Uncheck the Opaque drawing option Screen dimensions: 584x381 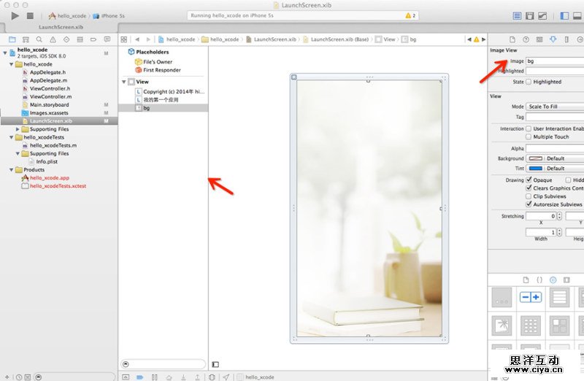tap(529, 180)
